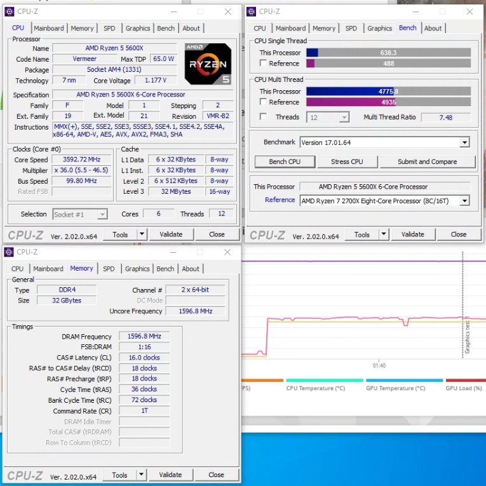Screen dimensions: 486x486
Task: Select Mainboard tab in Bench window
Action: pyautogui.click(x=290, y=28)
